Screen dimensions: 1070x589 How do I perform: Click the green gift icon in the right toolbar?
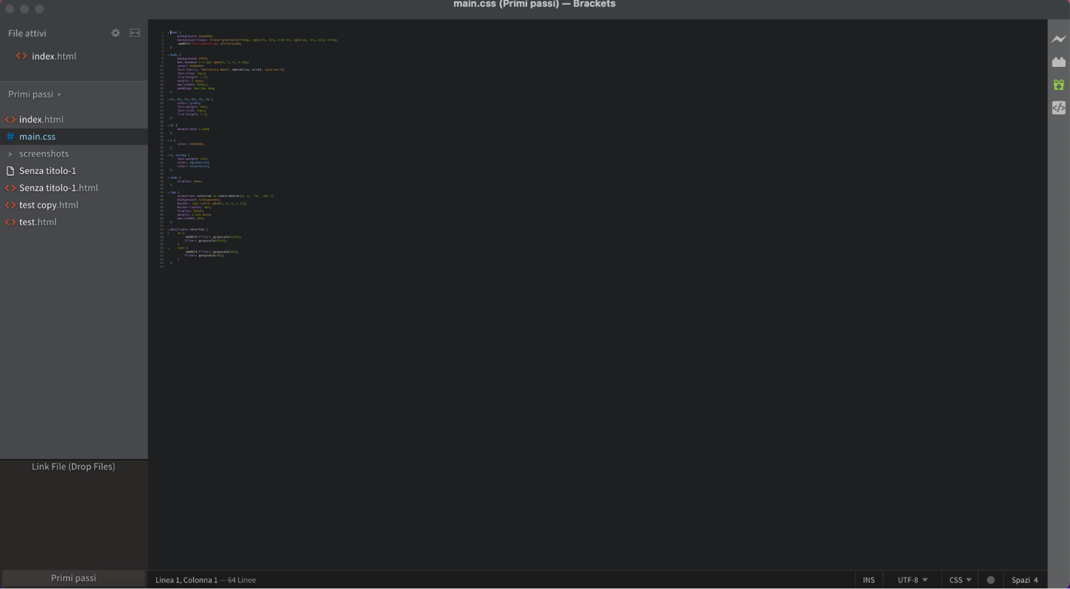(1058, 85)
